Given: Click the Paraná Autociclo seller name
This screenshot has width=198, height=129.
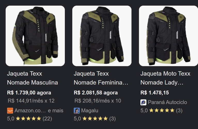Looking at the screenshot, I should point(168,102).
